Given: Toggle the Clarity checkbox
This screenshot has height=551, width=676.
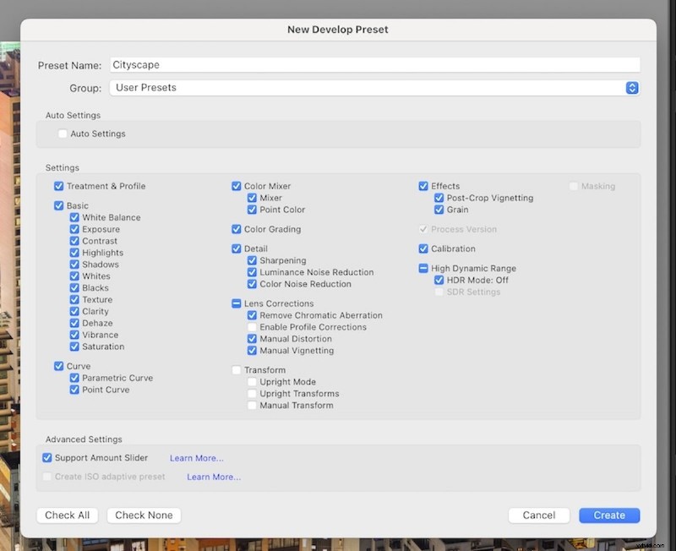Looking at the screenshot, I should pyautogui.click(x=74, y=311).
